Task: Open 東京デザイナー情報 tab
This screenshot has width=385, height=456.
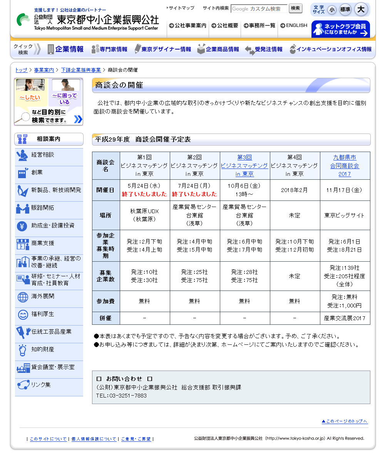Action: 162,49
